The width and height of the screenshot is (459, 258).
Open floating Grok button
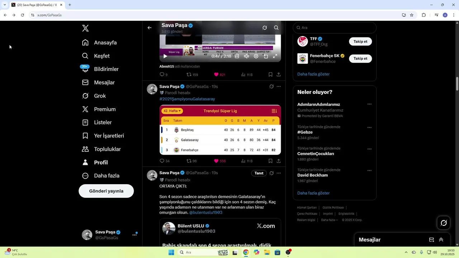[444, 223]
